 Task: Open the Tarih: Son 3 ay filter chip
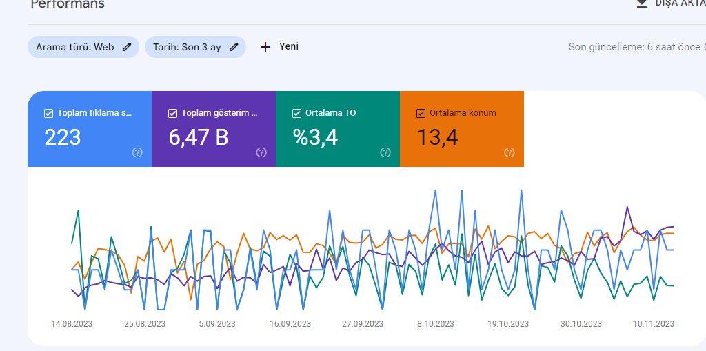[x=195, y=47]
